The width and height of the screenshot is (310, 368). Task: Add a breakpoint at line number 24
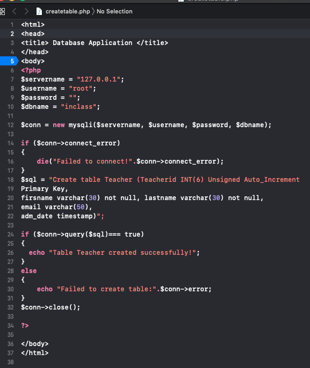click(11, 234)
